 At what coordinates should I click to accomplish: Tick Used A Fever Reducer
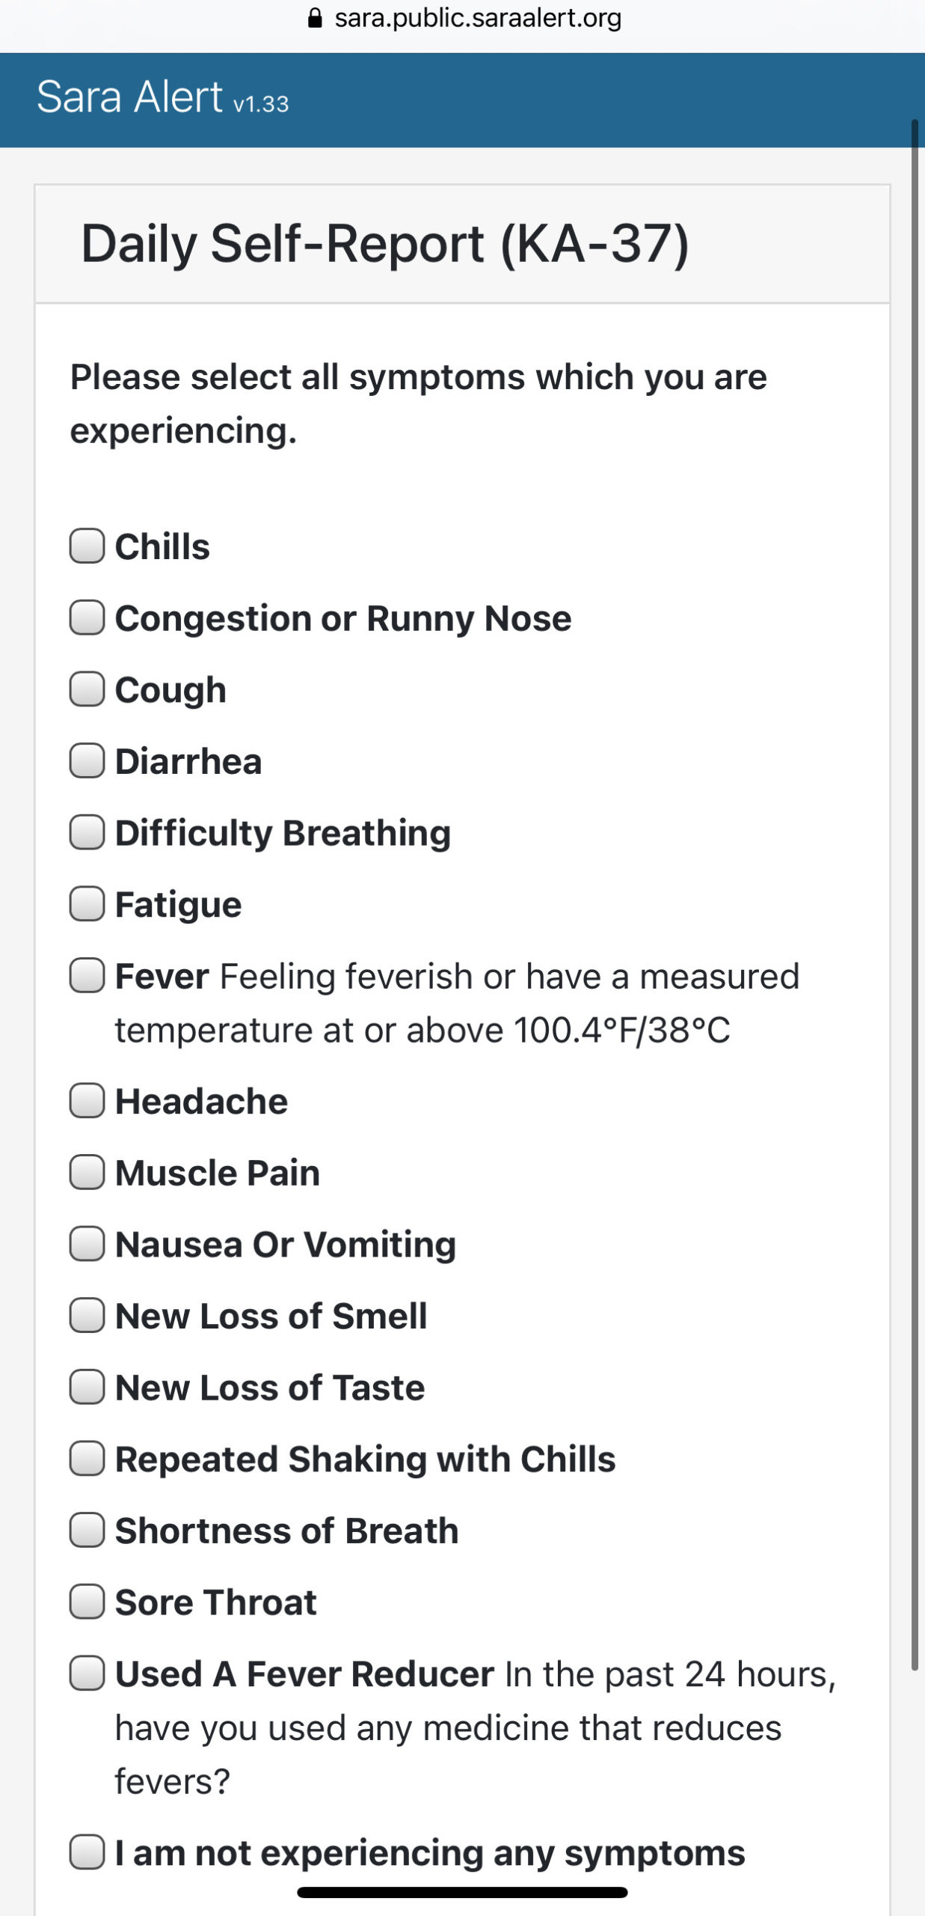coord(87,1673)
